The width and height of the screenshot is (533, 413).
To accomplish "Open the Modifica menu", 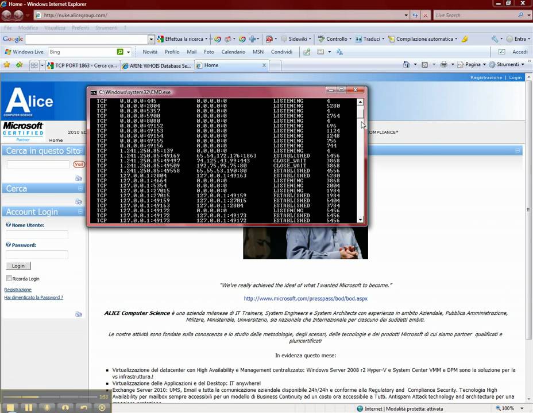I will [28, 28].
